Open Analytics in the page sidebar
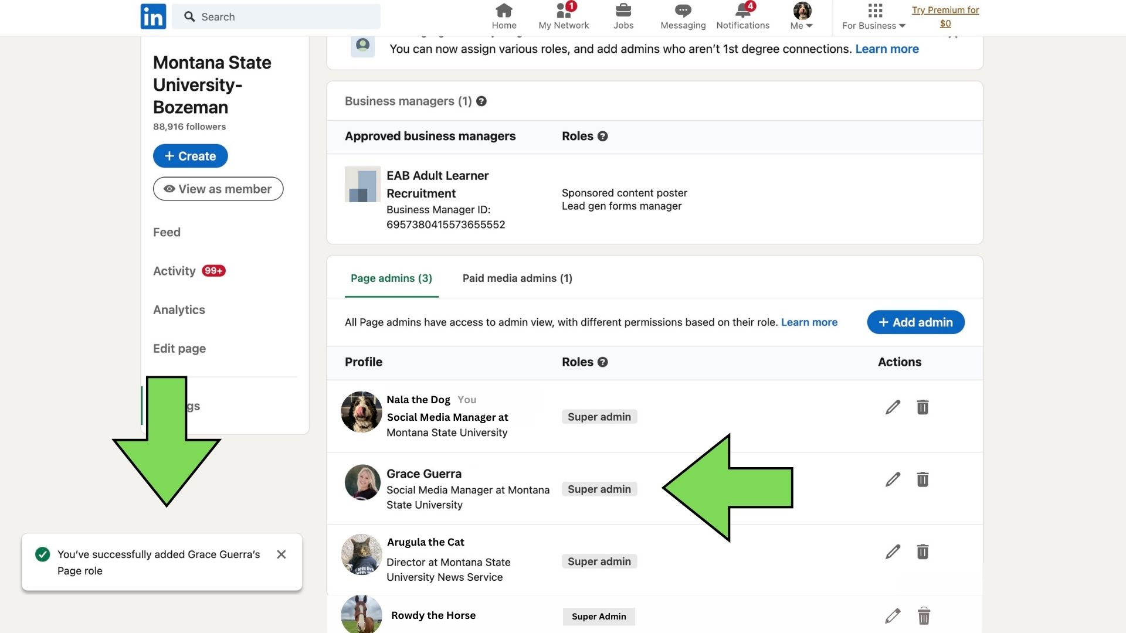Viewport: 1126px width, 633px height. pyautogui.click(x=179, y=309)
